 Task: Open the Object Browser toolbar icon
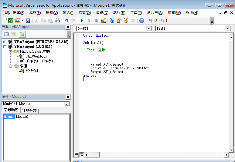point(126,21)
